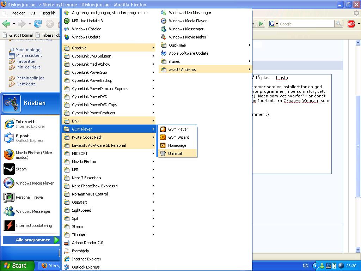Image resolution: width=361 pixels, height=271 pixels.
Task: Open Favoritter link in sidebar
Action: (26, 61)
